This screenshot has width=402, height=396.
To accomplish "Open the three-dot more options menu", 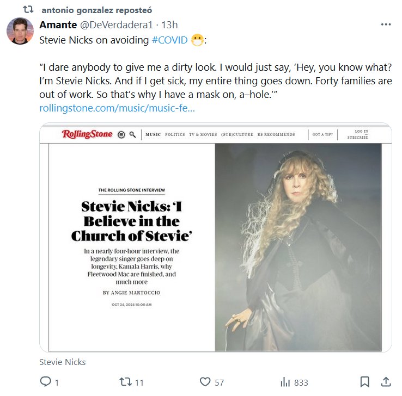I will (x=386, y=25).
